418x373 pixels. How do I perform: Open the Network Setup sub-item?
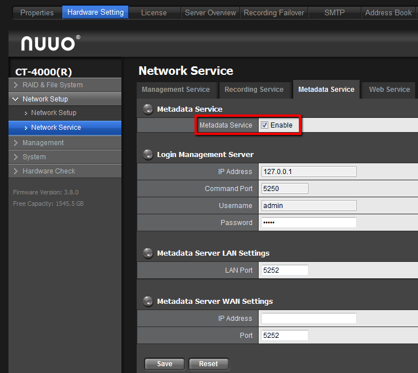click(53, 113)
